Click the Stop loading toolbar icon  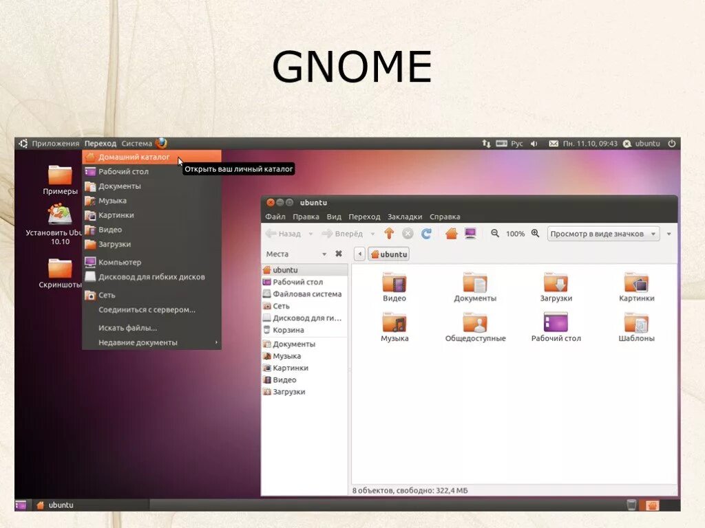pyautogui.click(x=408, y=234)
